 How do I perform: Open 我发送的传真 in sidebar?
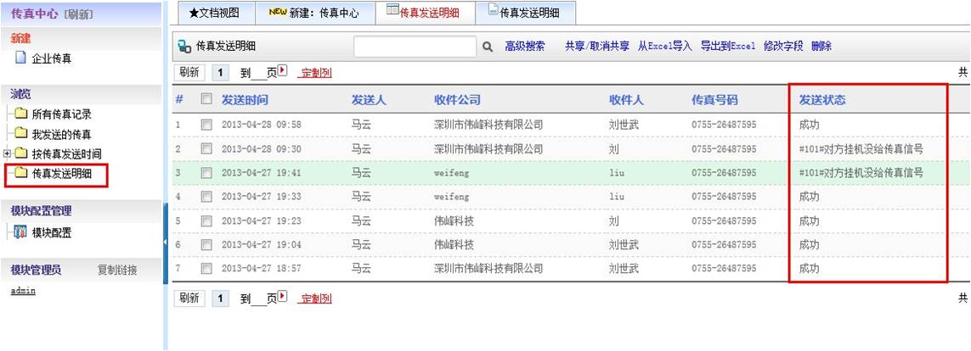pos(62,134)
